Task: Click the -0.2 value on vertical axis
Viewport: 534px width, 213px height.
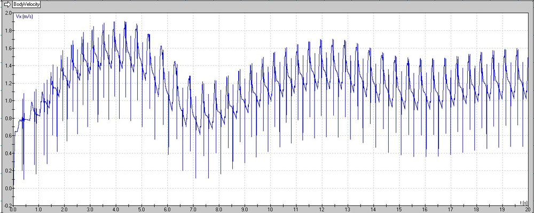Action: coord(7,206)
